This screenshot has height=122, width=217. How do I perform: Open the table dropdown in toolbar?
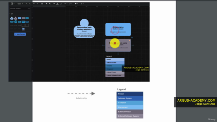(x=82, y=4)
